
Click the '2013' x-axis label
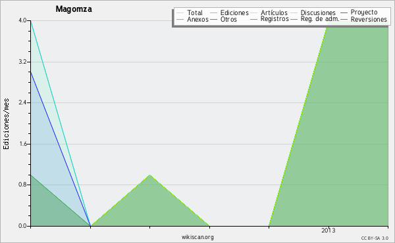329,231
